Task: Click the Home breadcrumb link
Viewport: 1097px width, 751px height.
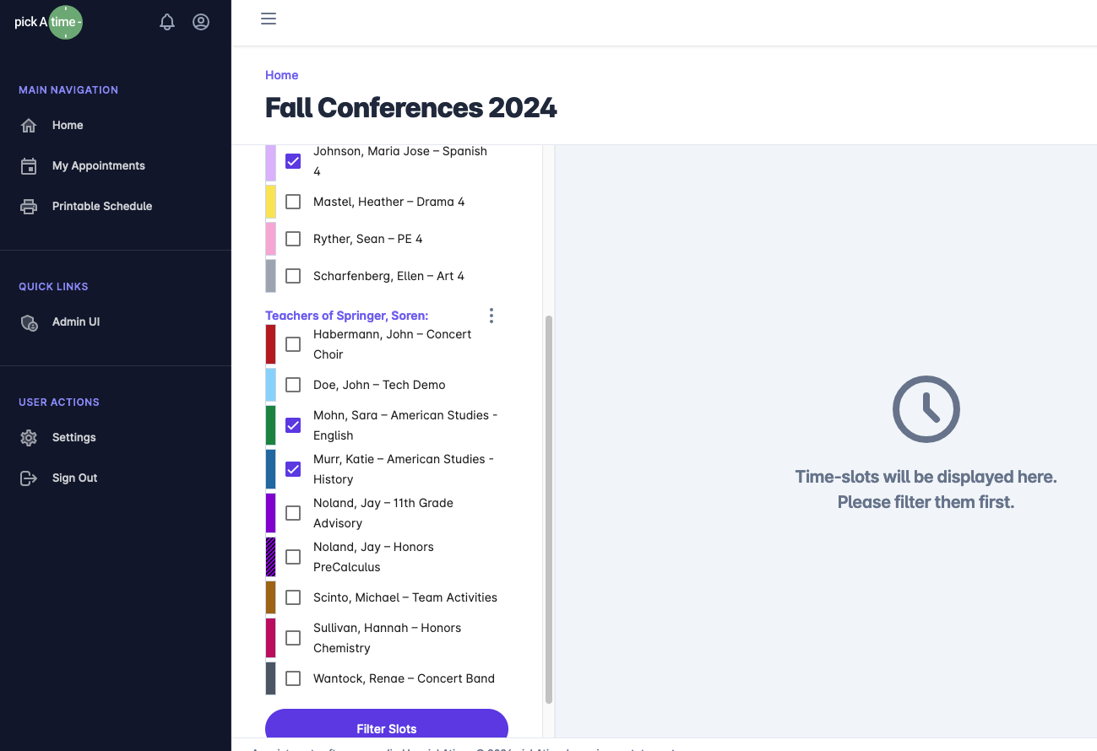Action: point(281,75)
